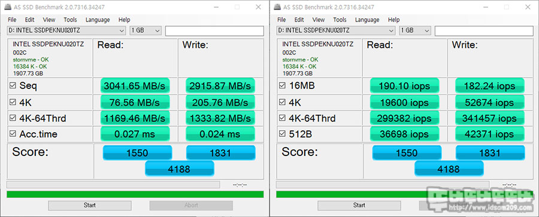The height and width of the screenshot is (217, 539).
Task: Click gray progress bar in left window
Action: 113,185
